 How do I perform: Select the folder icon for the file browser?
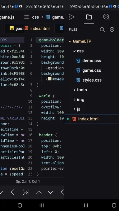[89, 17]
